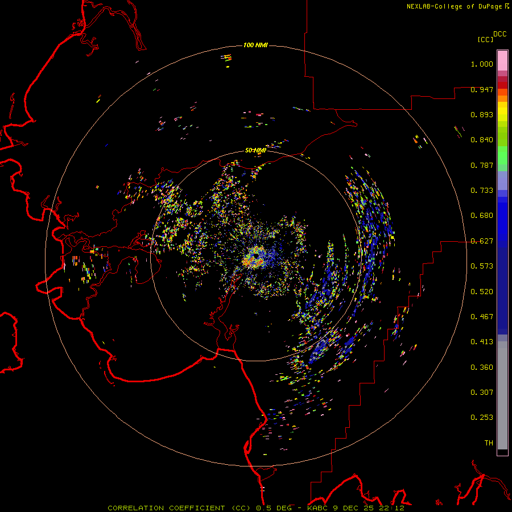512x512 pixels.
Task: Click the 0.627 legend value
Action: coord(482,241)
